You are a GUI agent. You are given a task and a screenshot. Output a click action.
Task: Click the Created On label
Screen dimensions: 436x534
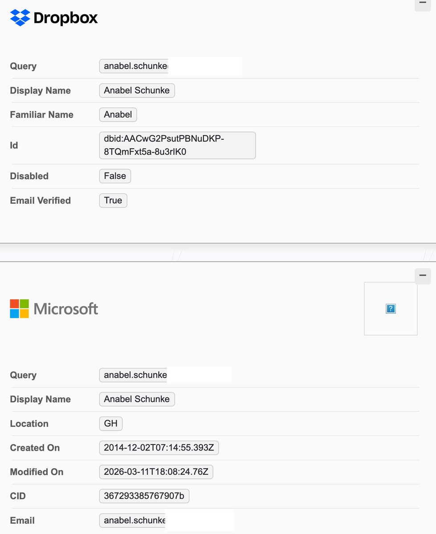click(35, 448)
